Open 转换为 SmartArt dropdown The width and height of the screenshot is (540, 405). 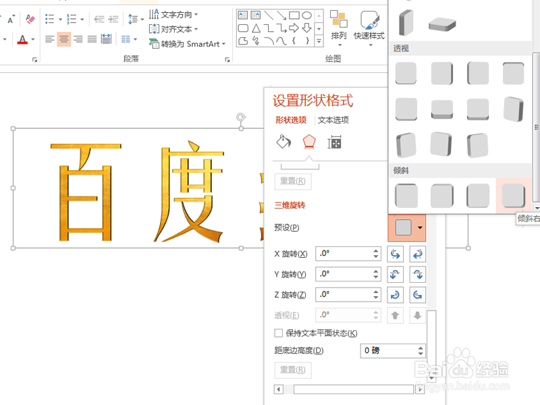[x=188, y=44]
